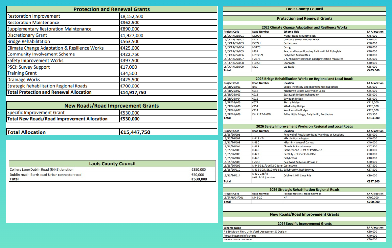Click the 2026 Climate Change Adaptation table header

304,27
